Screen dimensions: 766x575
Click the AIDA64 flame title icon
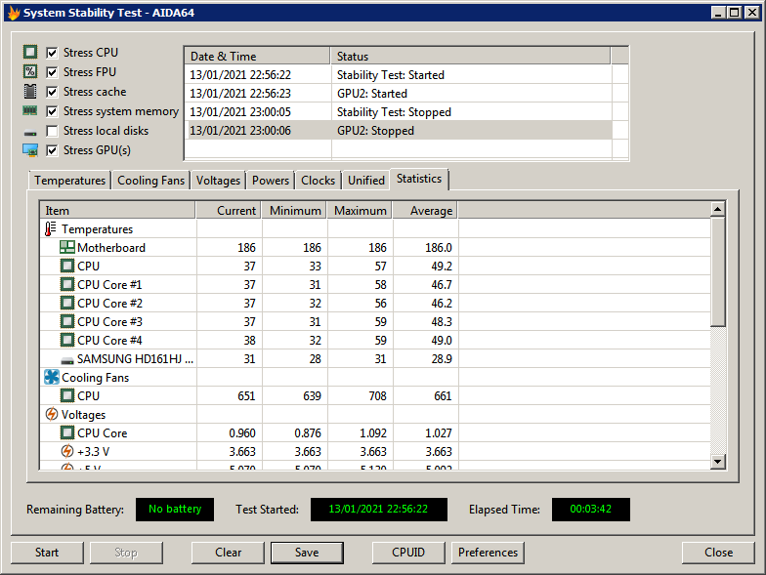tap(14, 12)
